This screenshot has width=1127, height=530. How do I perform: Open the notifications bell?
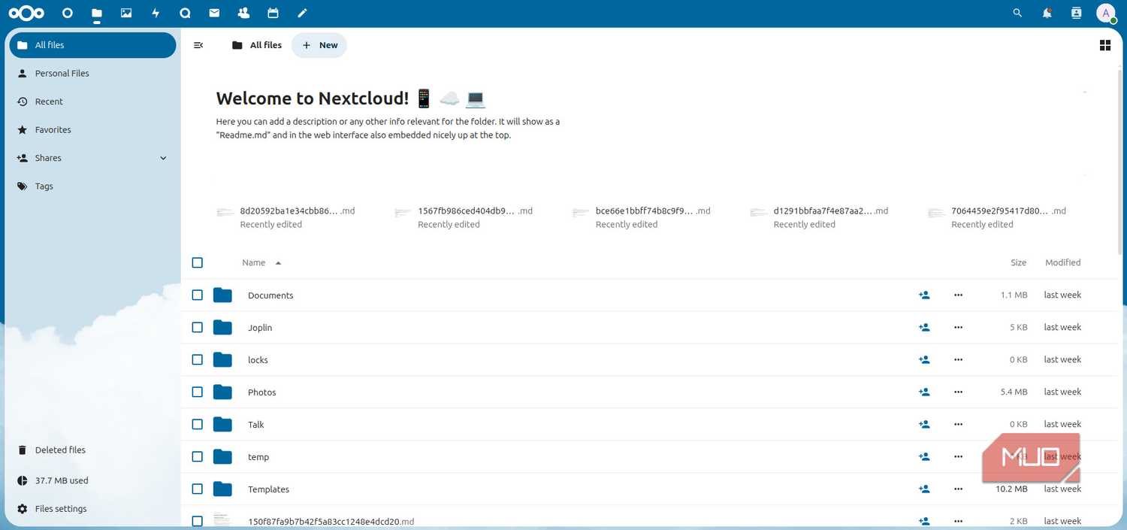point(1047,13)
